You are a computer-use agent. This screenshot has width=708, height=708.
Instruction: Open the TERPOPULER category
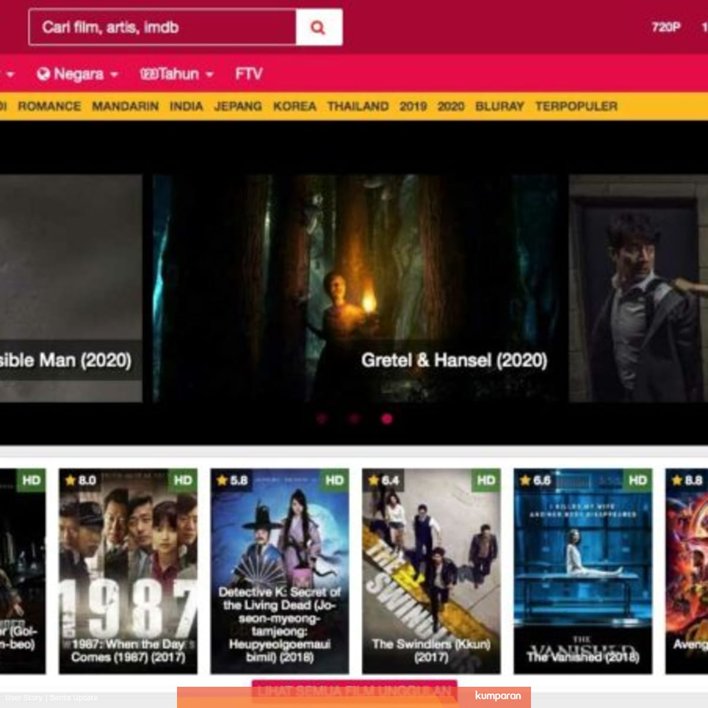click(x=576, y=106)
